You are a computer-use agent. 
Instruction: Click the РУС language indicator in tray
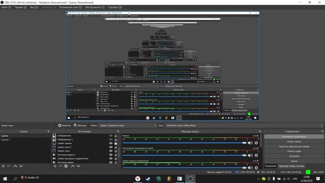pos(296,178)
